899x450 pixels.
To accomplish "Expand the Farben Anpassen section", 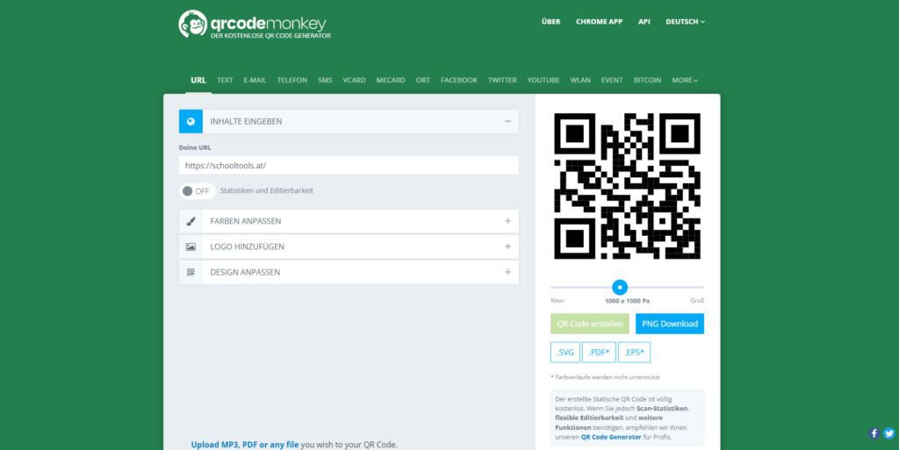I will 508,221.
